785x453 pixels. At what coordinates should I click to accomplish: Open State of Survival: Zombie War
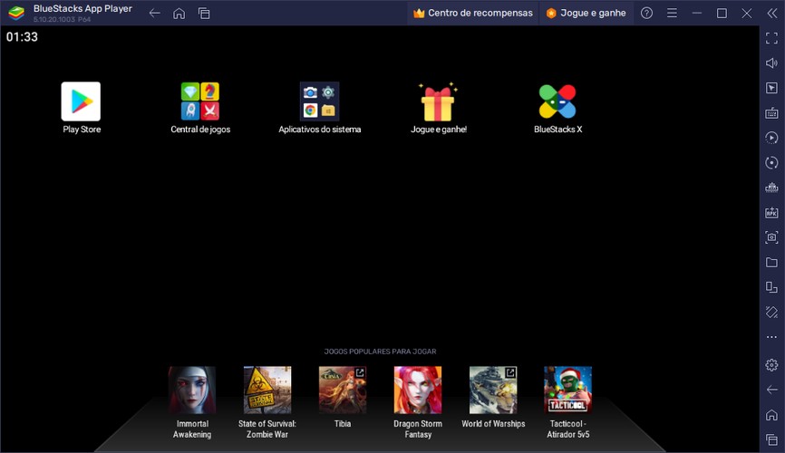pyautogui.click(x=267, y=390)
